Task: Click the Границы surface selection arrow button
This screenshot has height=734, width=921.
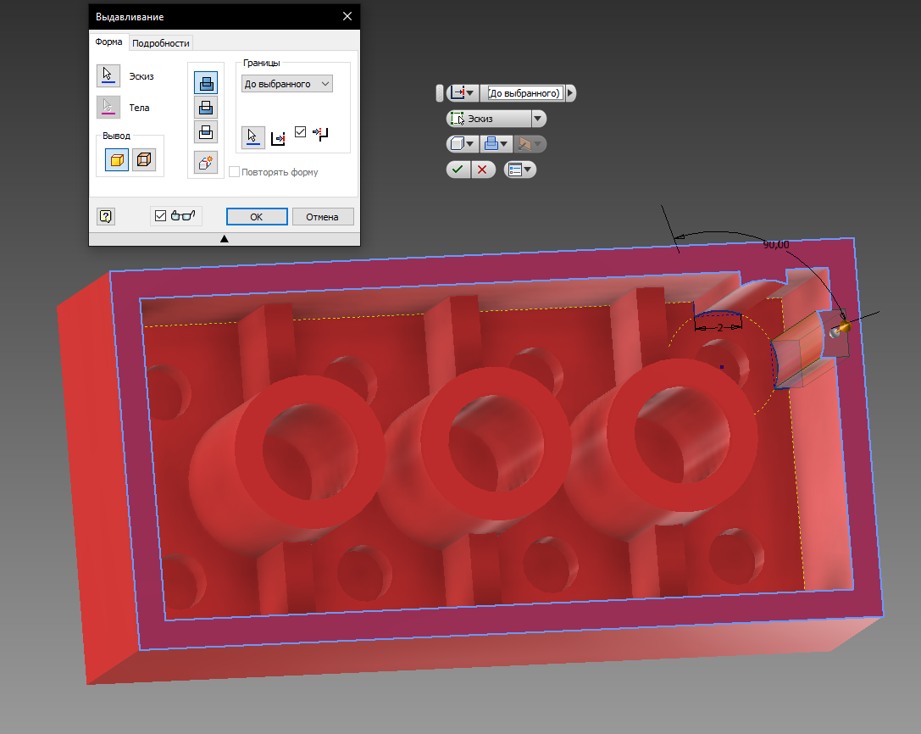Action: (253, 137)
